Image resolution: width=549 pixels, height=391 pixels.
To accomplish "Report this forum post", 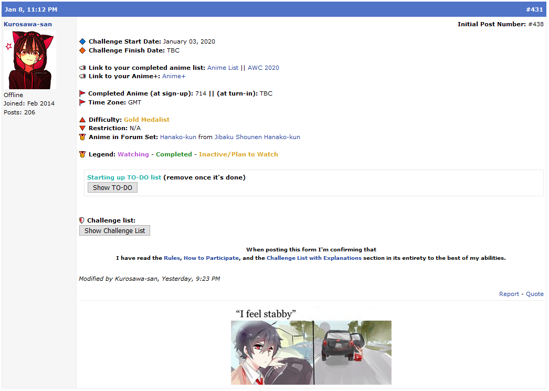I will tap(509, 294).
